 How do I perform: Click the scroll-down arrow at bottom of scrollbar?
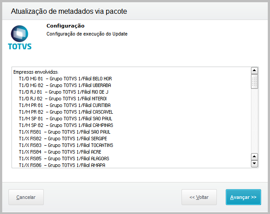point(254,164)
